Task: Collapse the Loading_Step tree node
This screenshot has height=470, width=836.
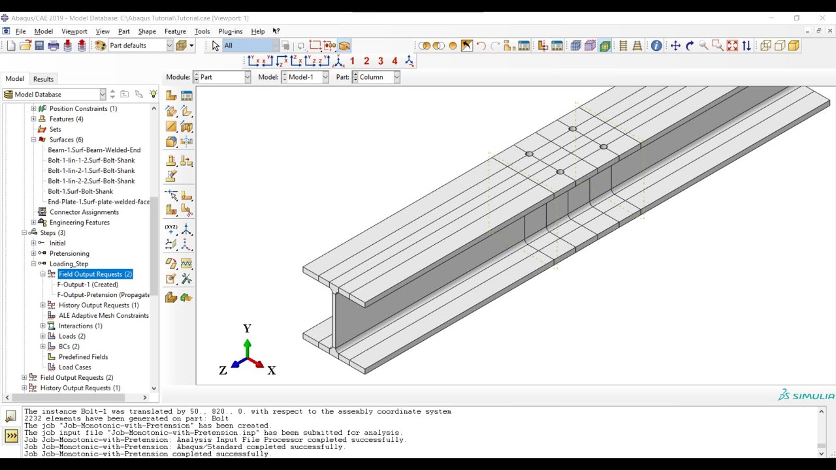Action: point(33,264)
